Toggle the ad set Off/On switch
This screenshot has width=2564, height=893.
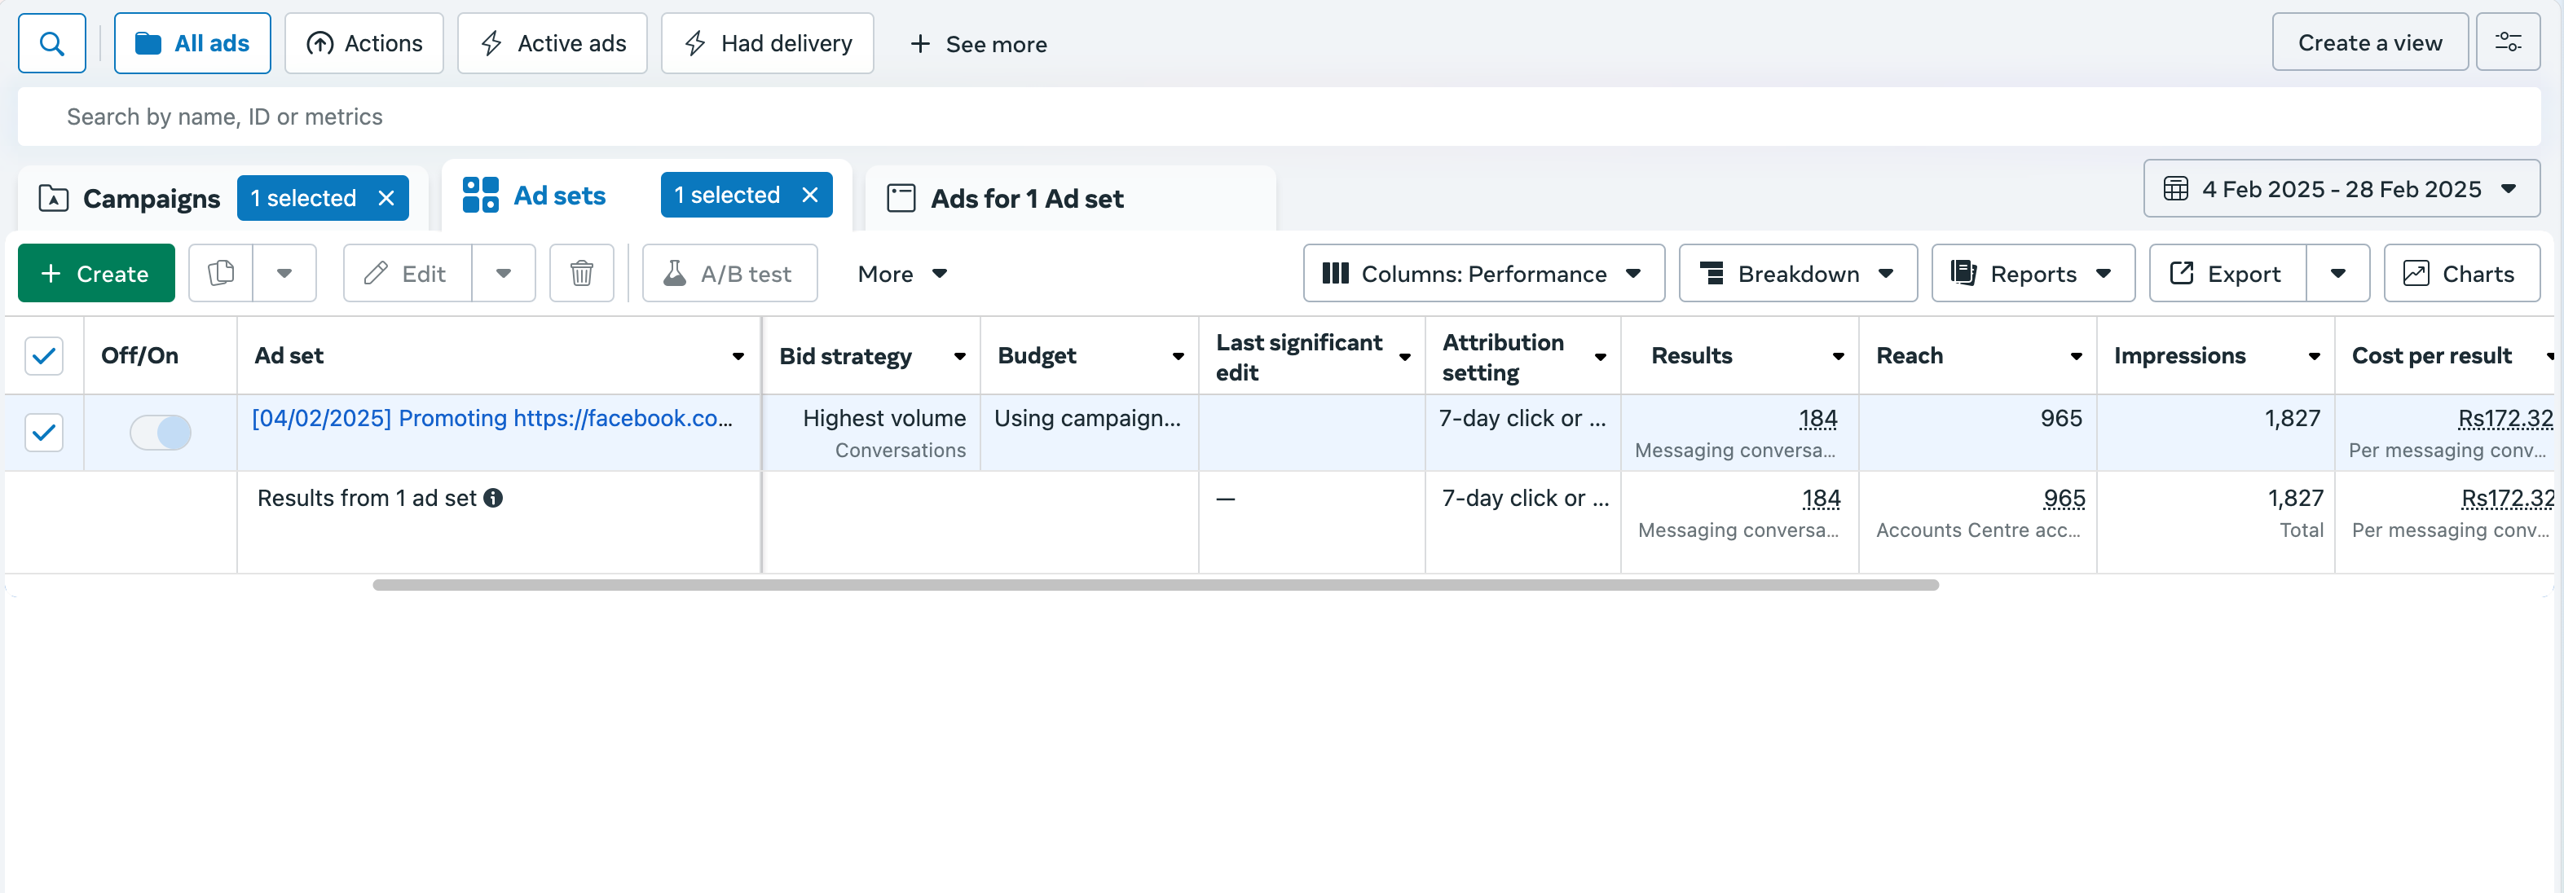point(161,432)
